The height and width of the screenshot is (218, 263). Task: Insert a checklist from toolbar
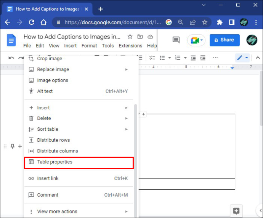[152, 58]
